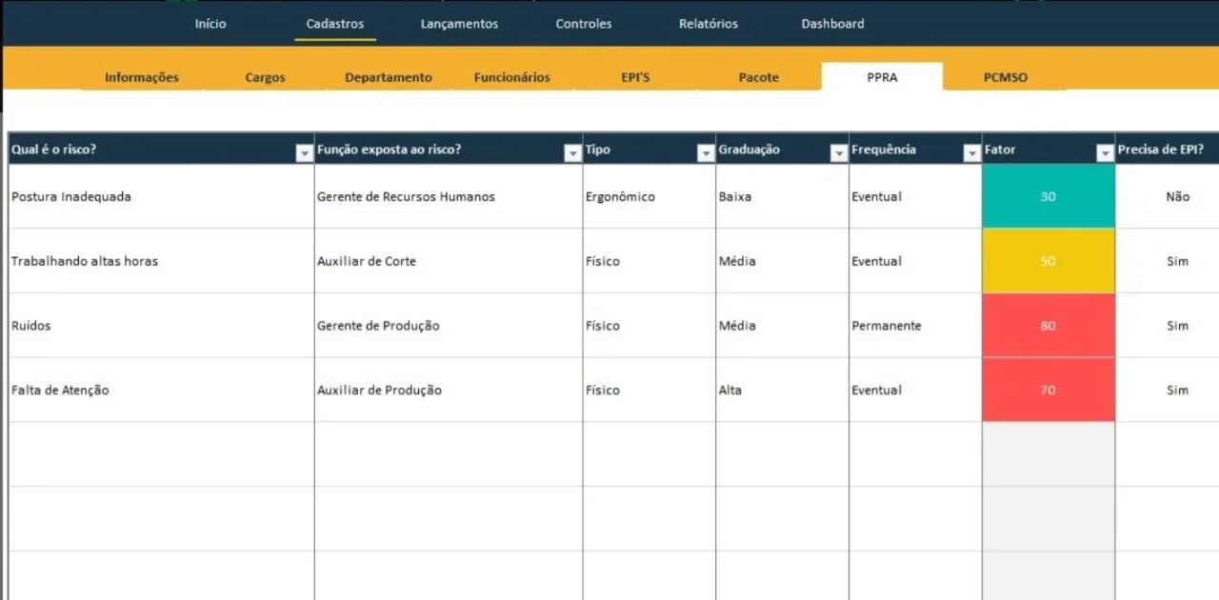Open the Controles menu
Viewport: 1219px width, 600px height.
pyautogui.click(x=584, y=24)
